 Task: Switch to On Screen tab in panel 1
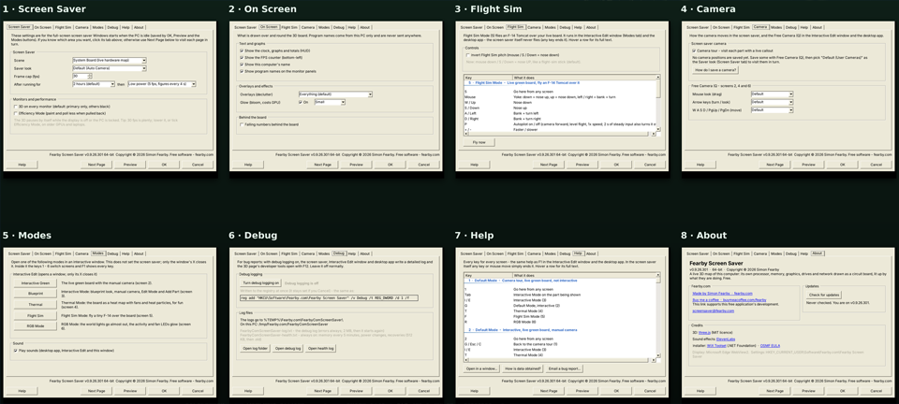[x=42, y=27]
